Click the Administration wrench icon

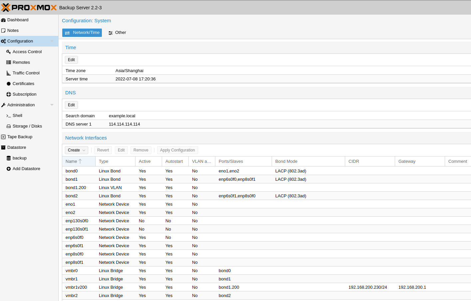[3, 105]
